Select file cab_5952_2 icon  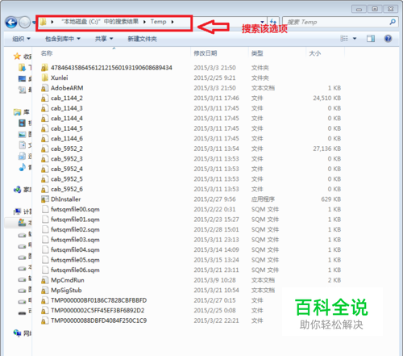point(44,149)
